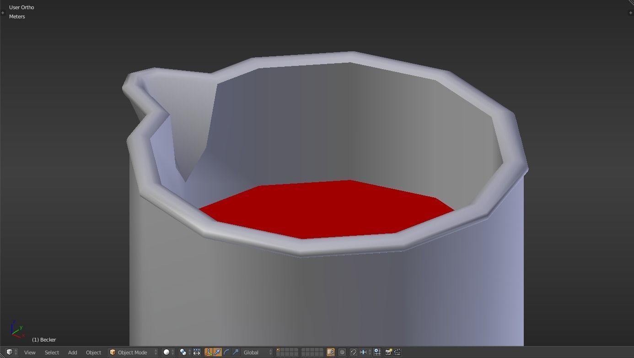Expand the tool shelf via top-left plus
The height and width of the screenshot is (358, 634).
pyautogui.click(x=3, y=13)
